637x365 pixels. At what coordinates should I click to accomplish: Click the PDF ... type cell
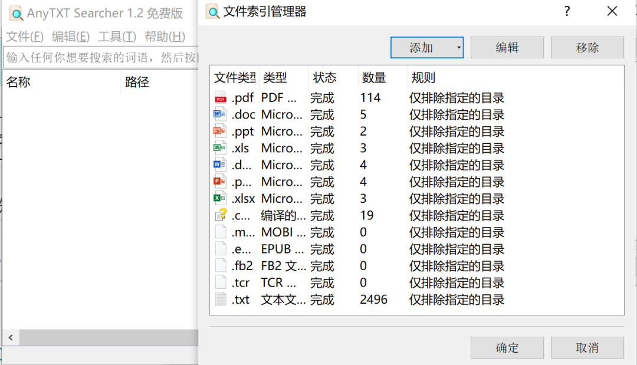(x=278, y=98)
